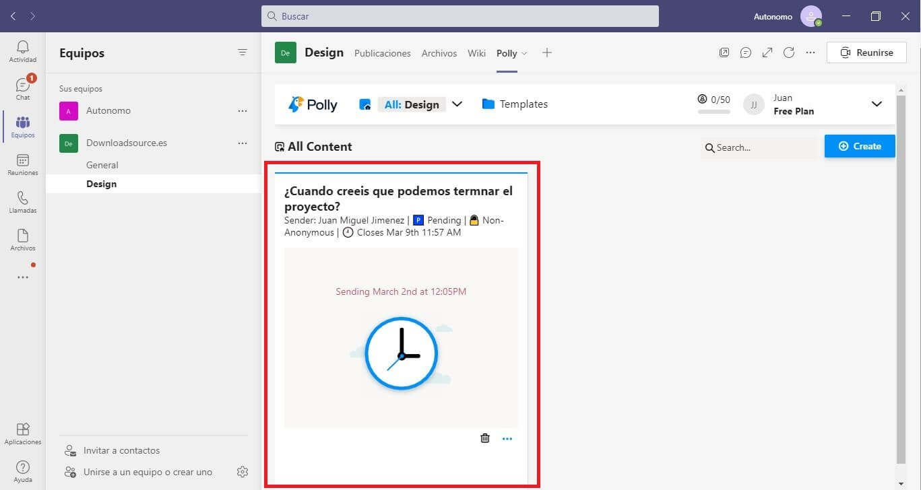Open Templates in Polly
The width and height of the screenshot is (921, 490).
point(515,104)
